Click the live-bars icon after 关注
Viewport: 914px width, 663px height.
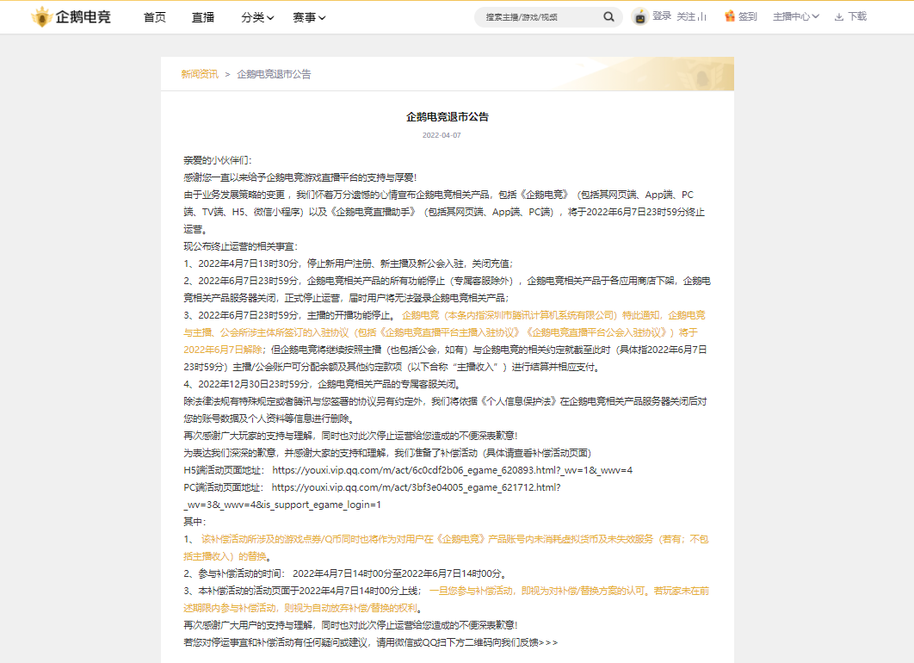coord(703,16)
